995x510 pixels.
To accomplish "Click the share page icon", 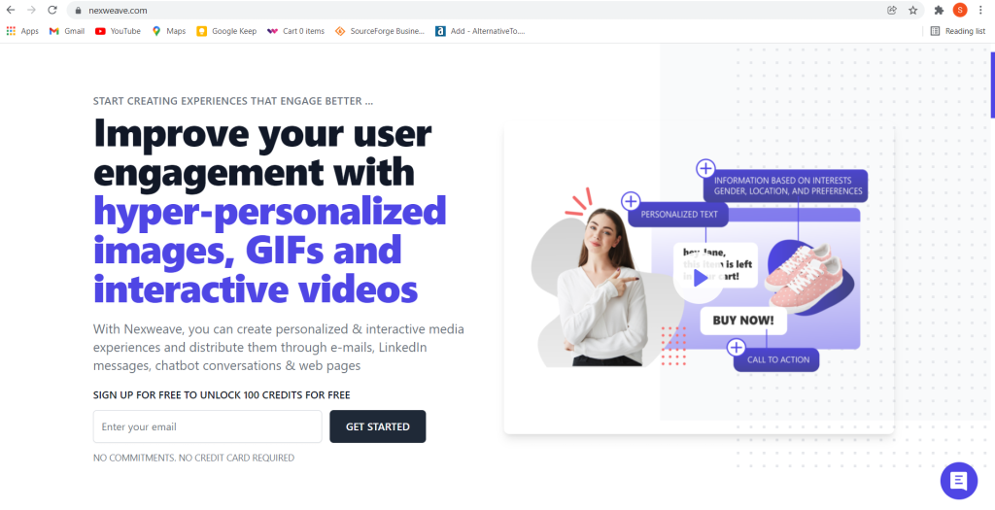I will [x=892, y=10].
